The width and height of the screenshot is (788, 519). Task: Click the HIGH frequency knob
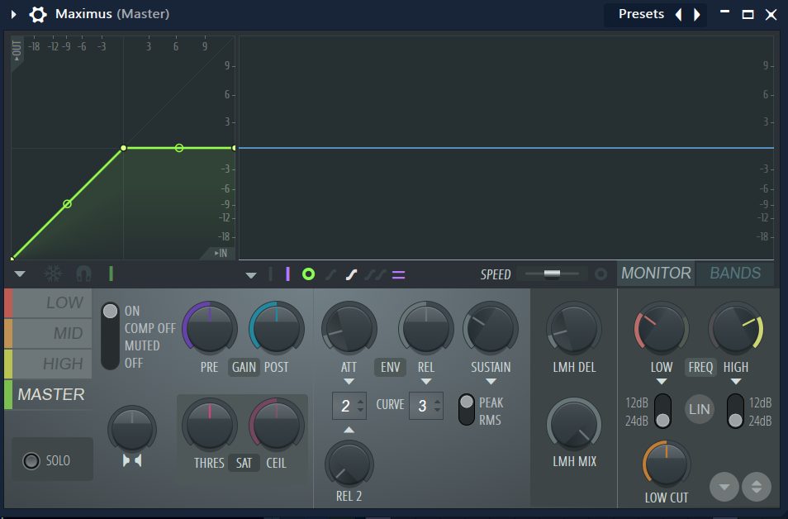(x=736, y=328)
